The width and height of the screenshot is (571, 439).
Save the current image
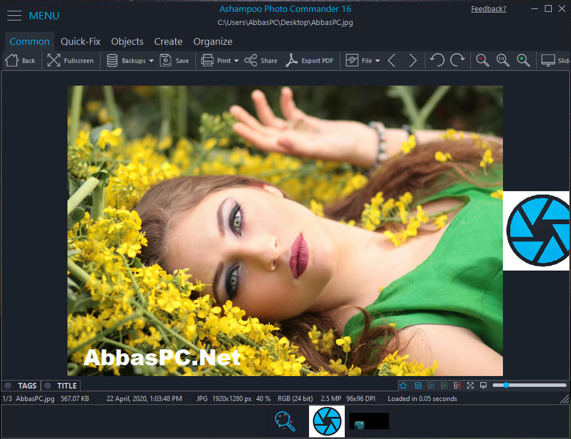[x=175, y=61]
